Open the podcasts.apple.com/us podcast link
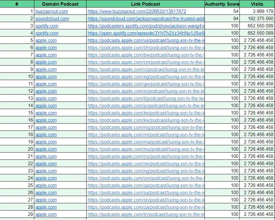Screen dimensions: 275x220 (x=146, y=40)
